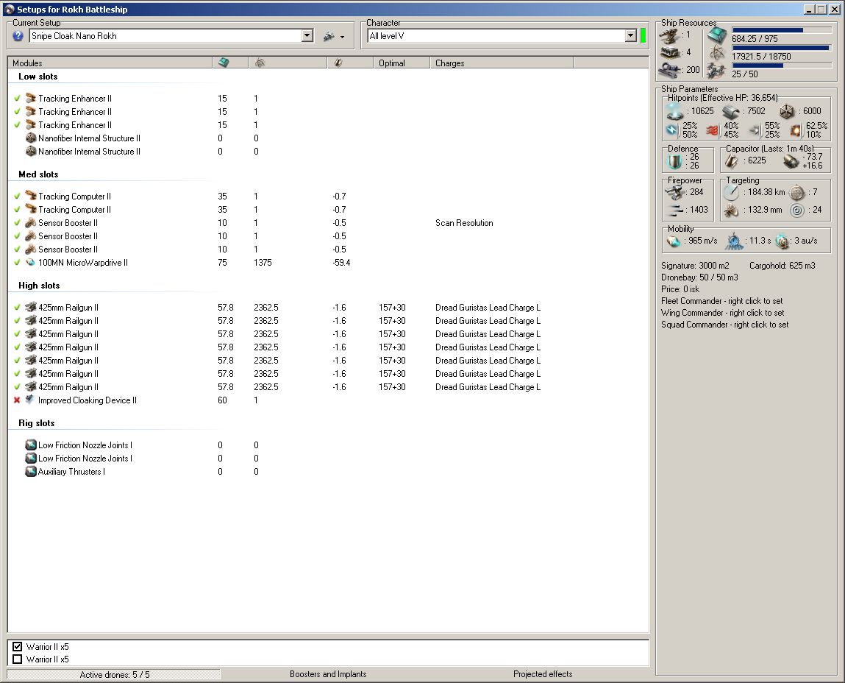The width and height of the screenshot is (845, 683).
Task: Click the armor hitpoints icon
Action: [731, 112]
